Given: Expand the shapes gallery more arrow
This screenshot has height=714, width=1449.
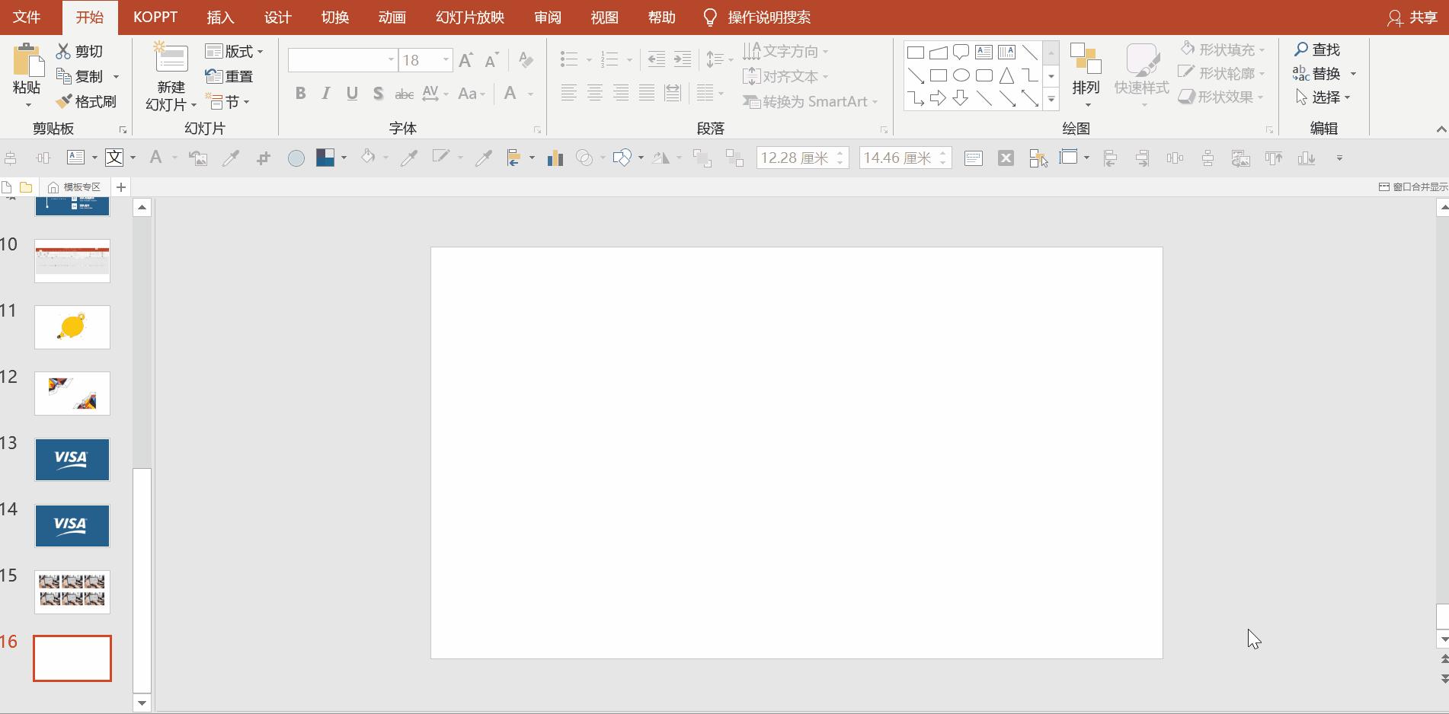Looking at the screenshot, I should [x=1051, y=99].
